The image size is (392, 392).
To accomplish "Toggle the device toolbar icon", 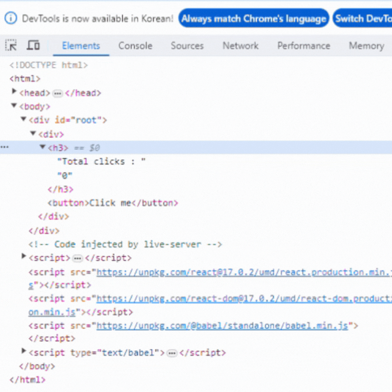I will pyautogui.click(x=33, y=45).
